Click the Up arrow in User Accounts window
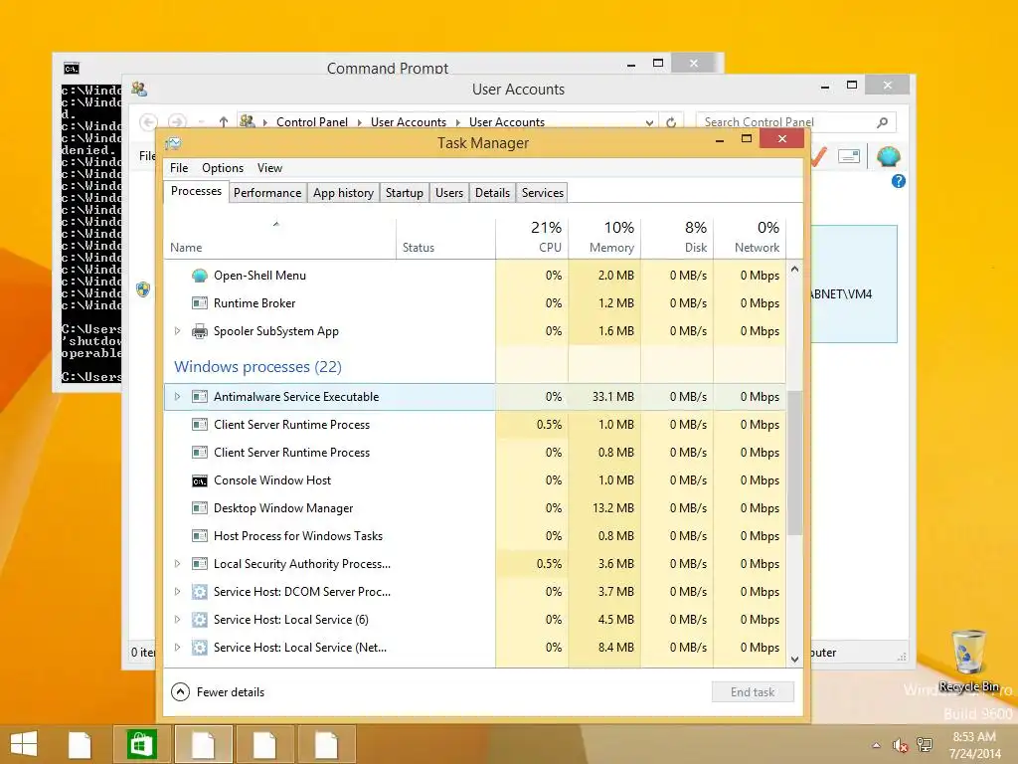Screen dimensions: 1018x764 tap(224, 121)
